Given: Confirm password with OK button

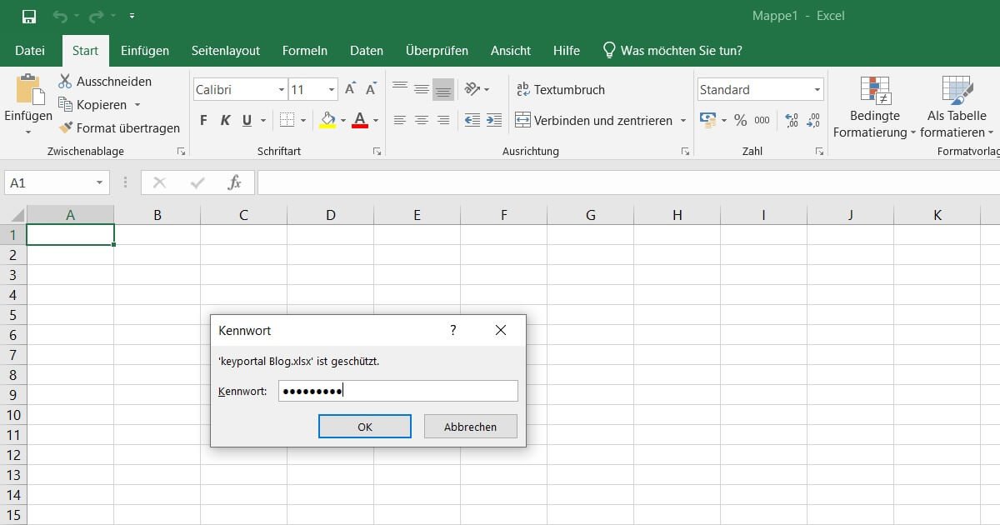Looking at the screenshot, I should point(365,427).
